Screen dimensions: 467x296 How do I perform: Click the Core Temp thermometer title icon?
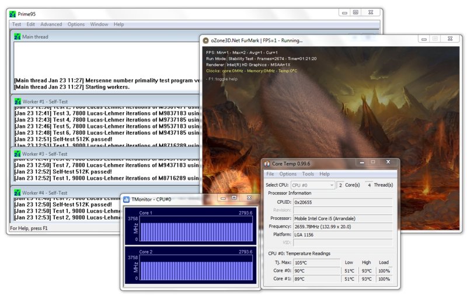tap(268, 164)
